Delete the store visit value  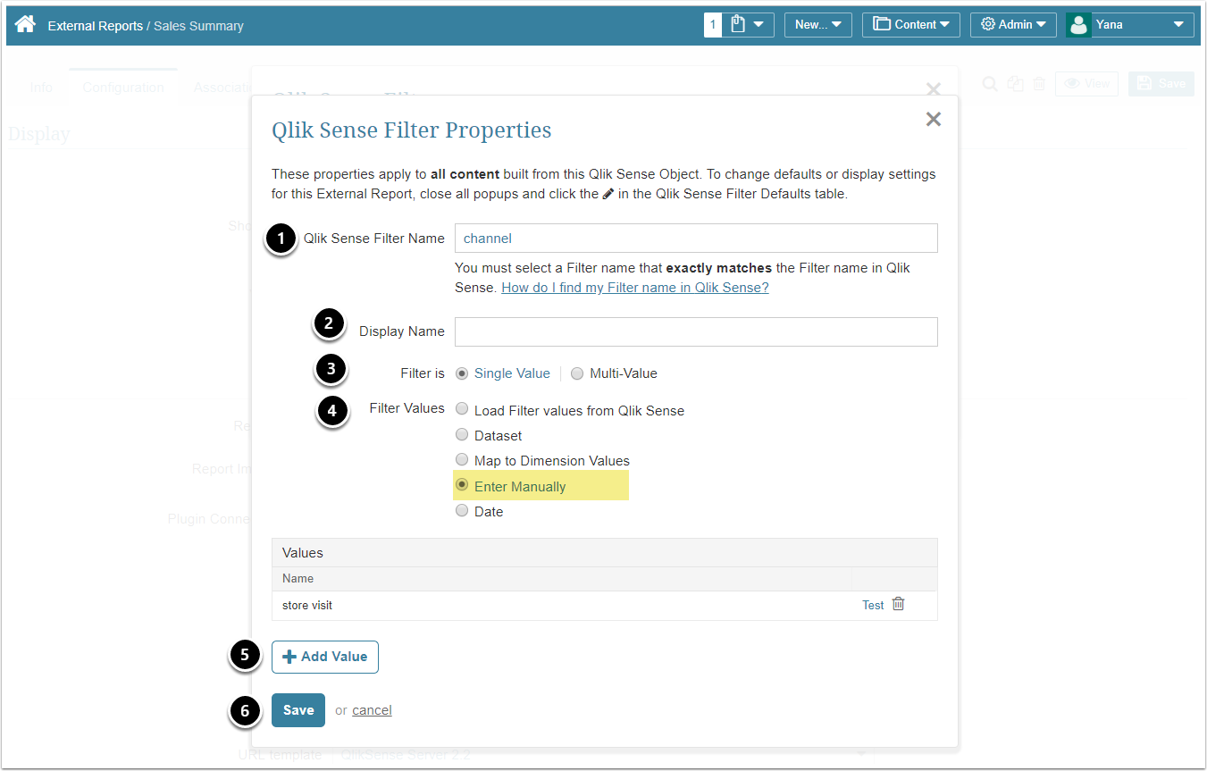[899, 605]
